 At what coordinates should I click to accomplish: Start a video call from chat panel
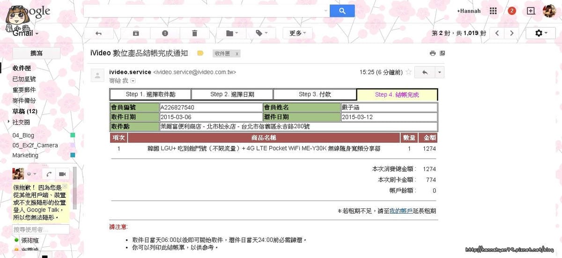pyautogui.click(x=63, y=174)
